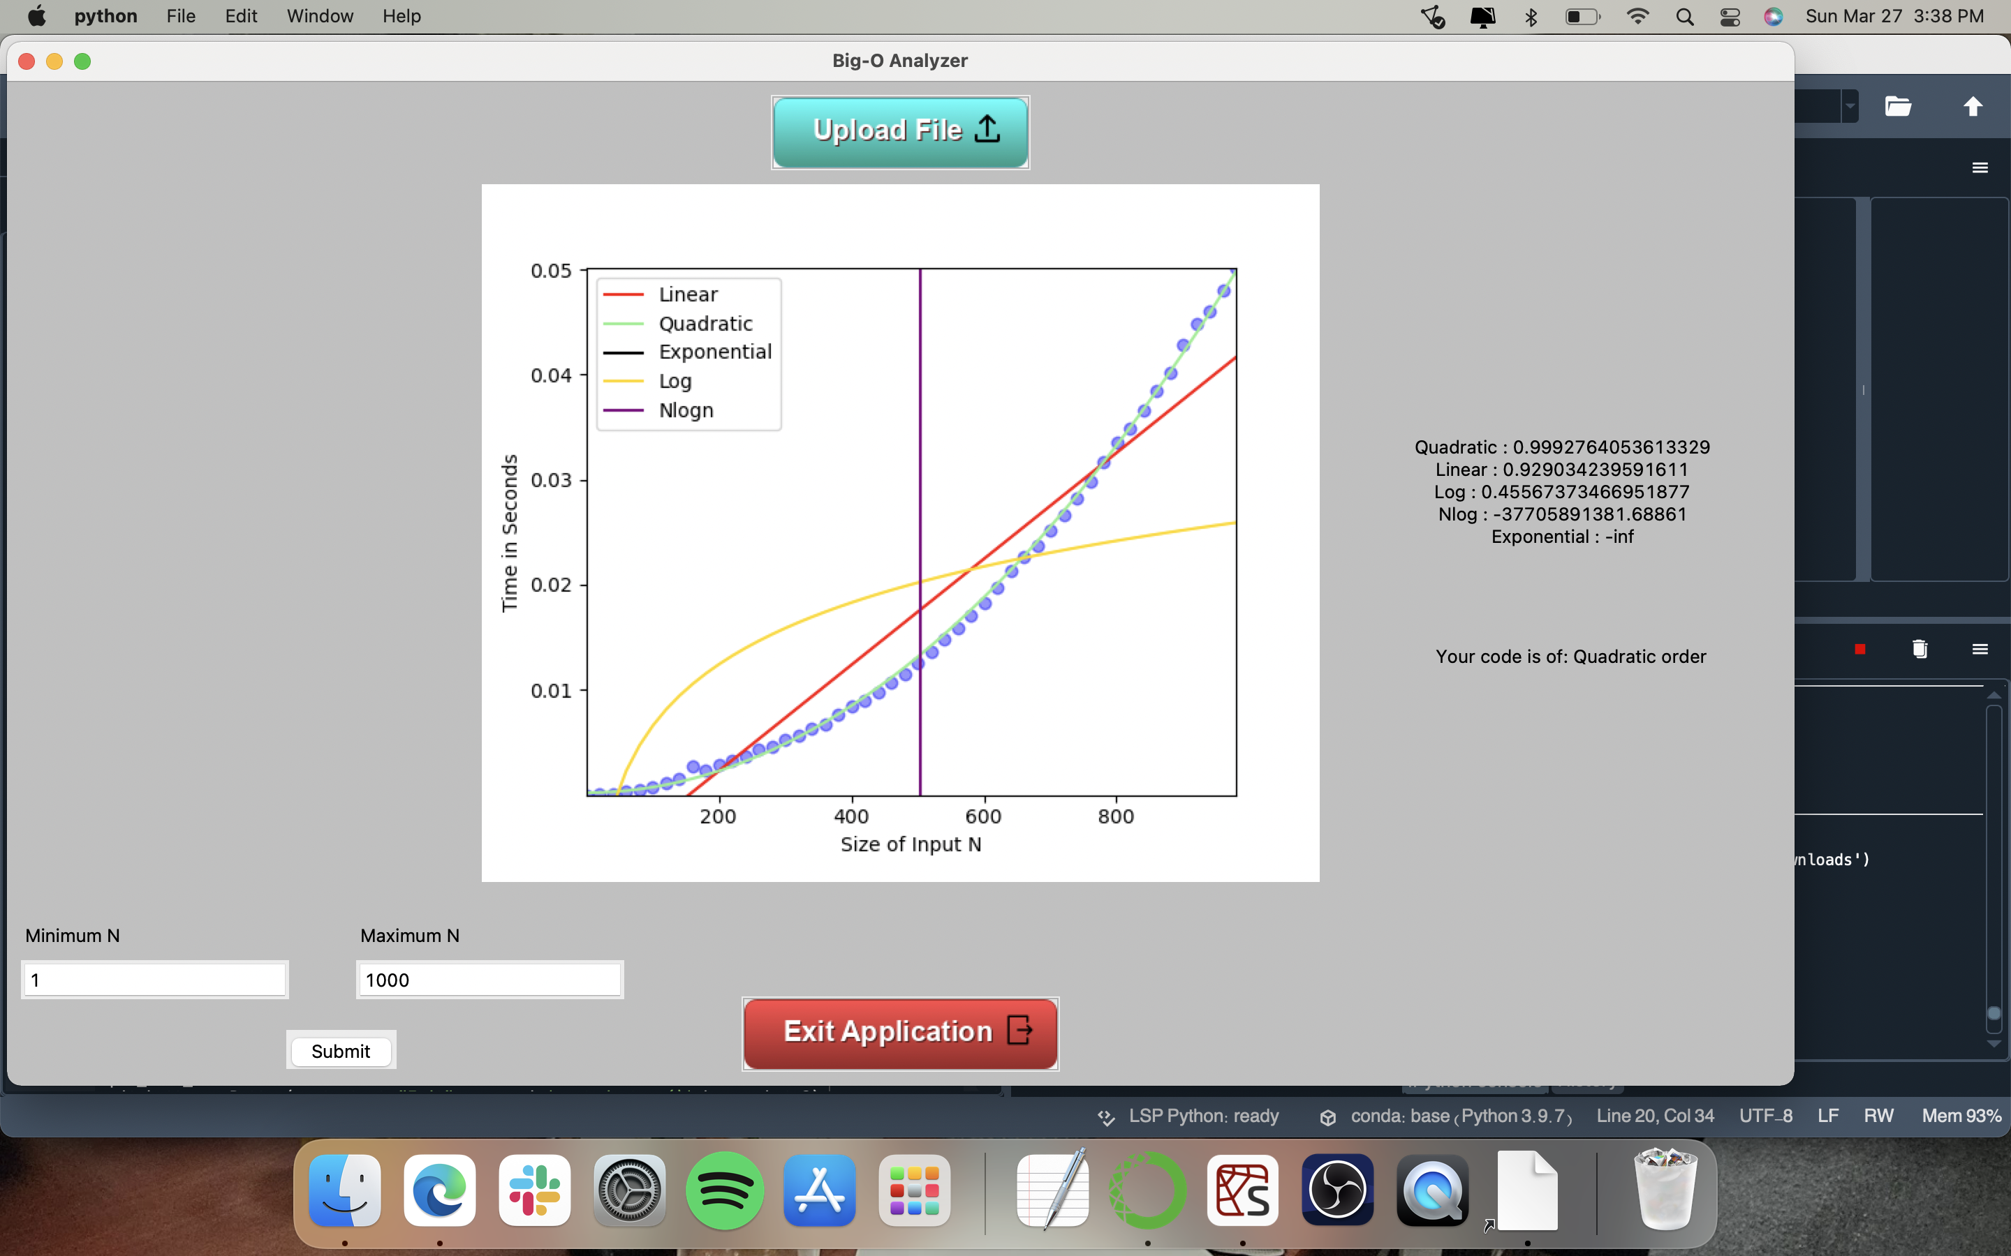Open the upper pane hamburger options menu
Screen dimensions: 2011x1256
point(1980,167)
